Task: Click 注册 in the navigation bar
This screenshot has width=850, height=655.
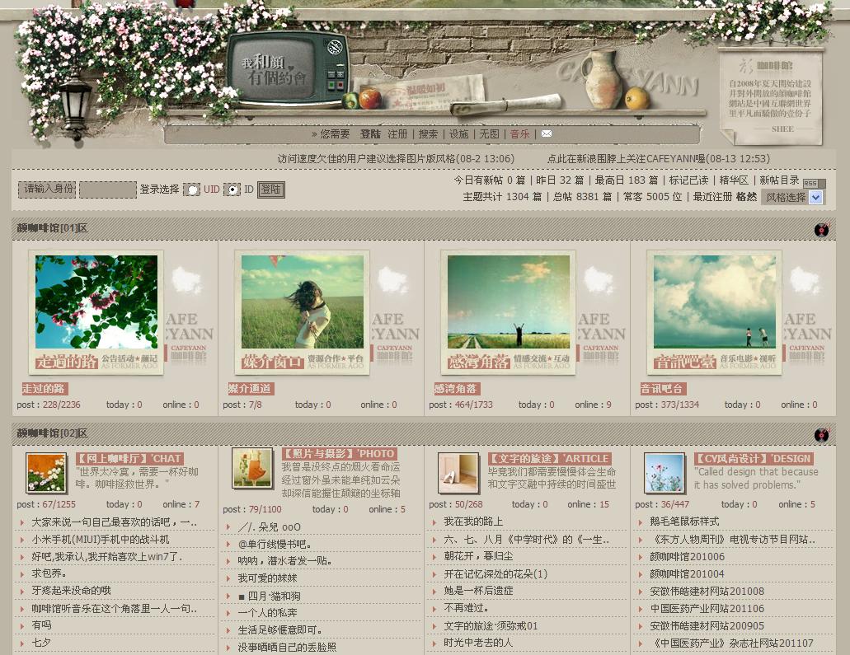Action: (x=397, y=133)
